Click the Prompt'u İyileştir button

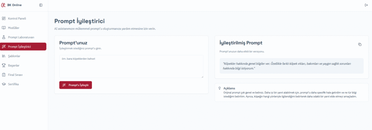click(x=76, y=85)
